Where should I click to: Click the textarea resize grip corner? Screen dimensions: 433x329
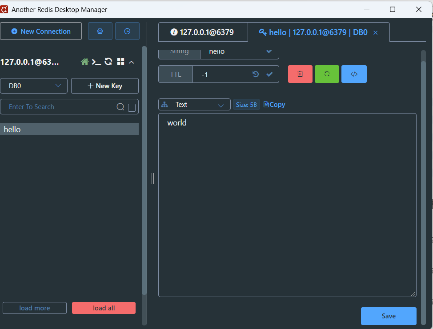(413, 294)
